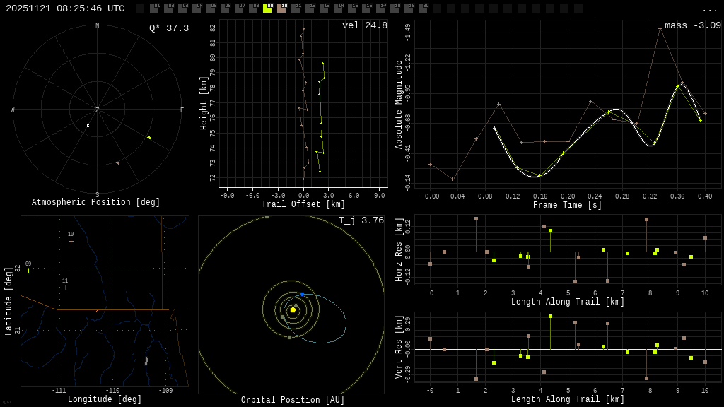The height and width of the screenshot is (407, 724).
Task: Click the T_j 3.76 label
Action: click(x=361, y=220)
